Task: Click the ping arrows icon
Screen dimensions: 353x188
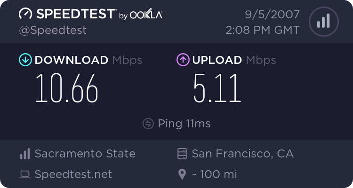Action: (148, 124)
